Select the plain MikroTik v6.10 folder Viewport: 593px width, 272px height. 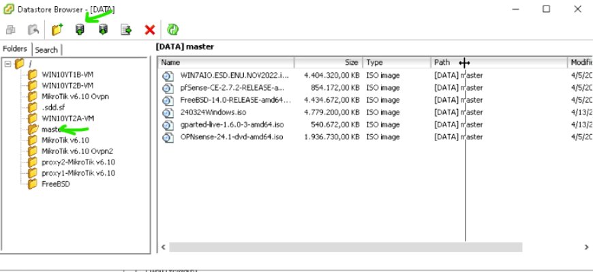[65, 140]
